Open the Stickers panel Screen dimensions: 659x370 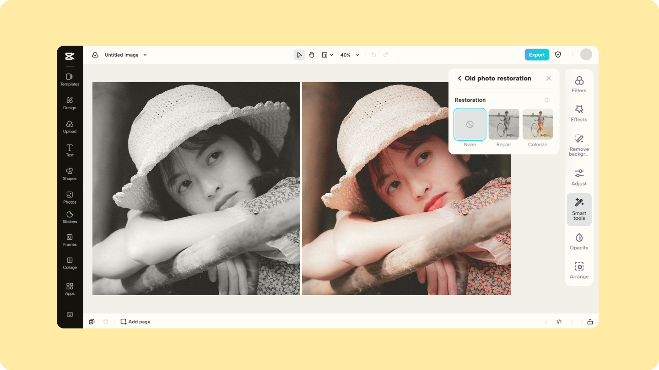tap(70, 218)
